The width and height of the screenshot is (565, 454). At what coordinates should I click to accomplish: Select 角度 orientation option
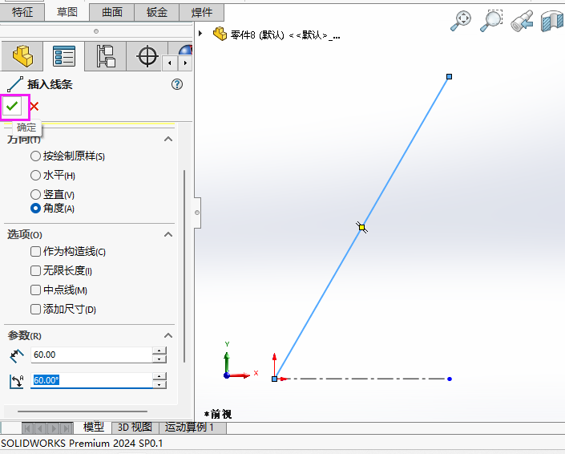35,208
